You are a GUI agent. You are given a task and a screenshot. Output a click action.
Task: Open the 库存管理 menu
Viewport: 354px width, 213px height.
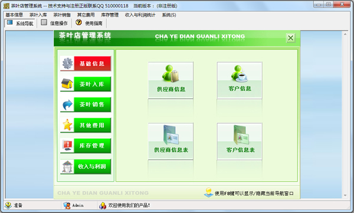110,15
